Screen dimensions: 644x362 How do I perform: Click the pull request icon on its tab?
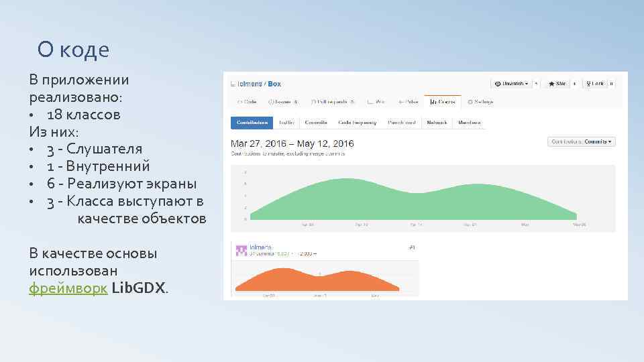(x=313, y=102)
